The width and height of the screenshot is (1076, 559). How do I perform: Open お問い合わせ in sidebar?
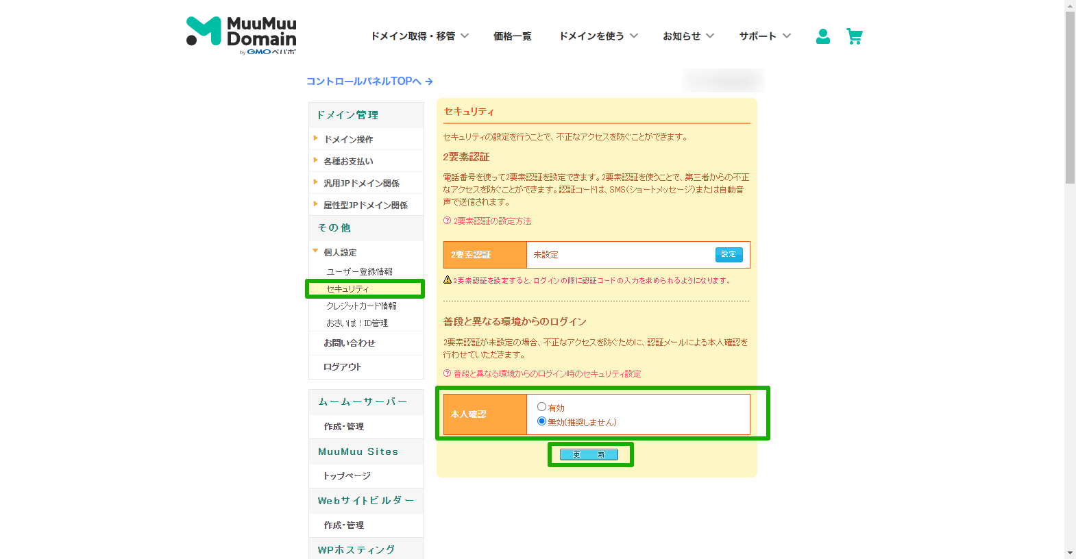tap(350, 343)
